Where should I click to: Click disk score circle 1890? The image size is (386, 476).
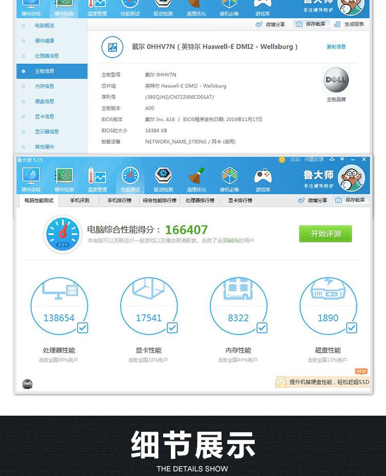(328, 306)
